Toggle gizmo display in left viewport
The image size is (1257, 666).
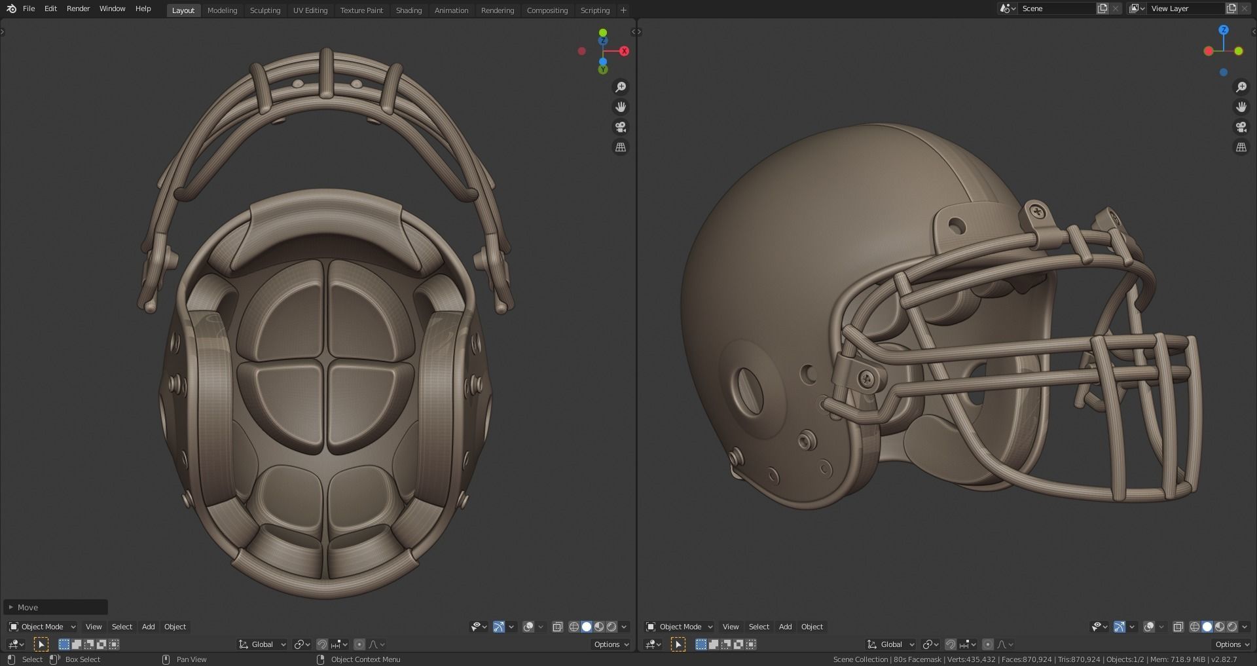tap(499, 627)
